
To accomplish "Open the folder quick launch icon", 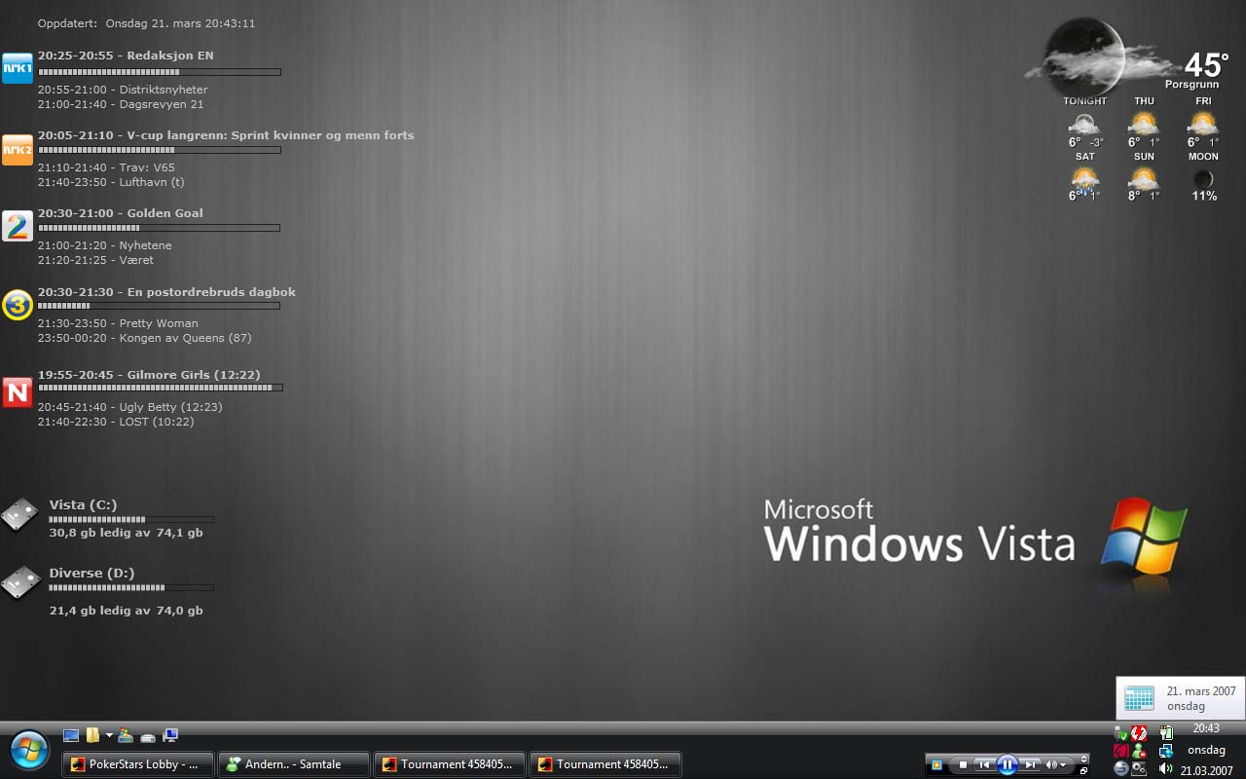I will (92, 735).
